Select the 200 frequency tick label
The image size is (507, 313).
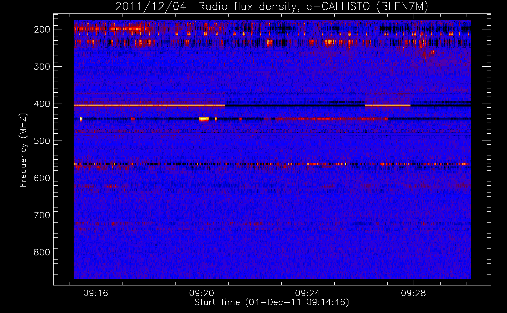tap(42, 29)
